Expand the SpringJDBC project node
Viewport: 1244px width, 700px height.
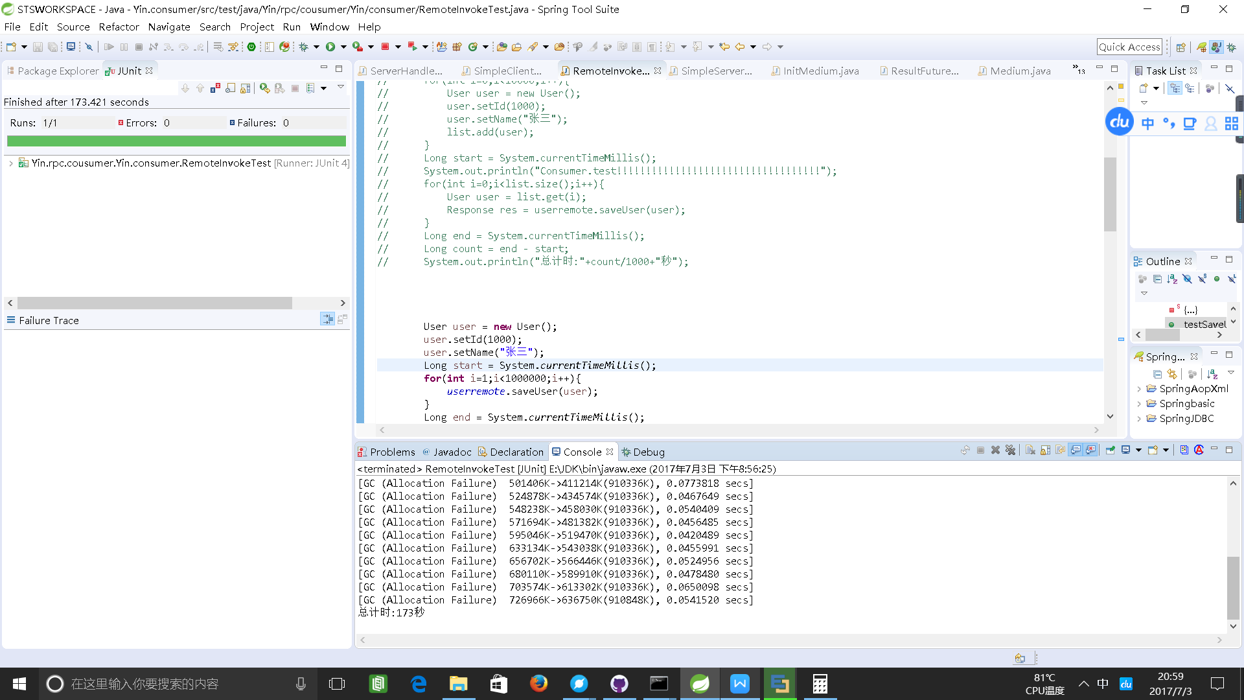[1139, 419]
